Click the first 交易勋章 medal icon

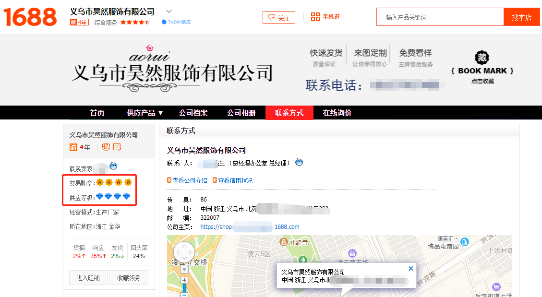click(x=100, y=182)
